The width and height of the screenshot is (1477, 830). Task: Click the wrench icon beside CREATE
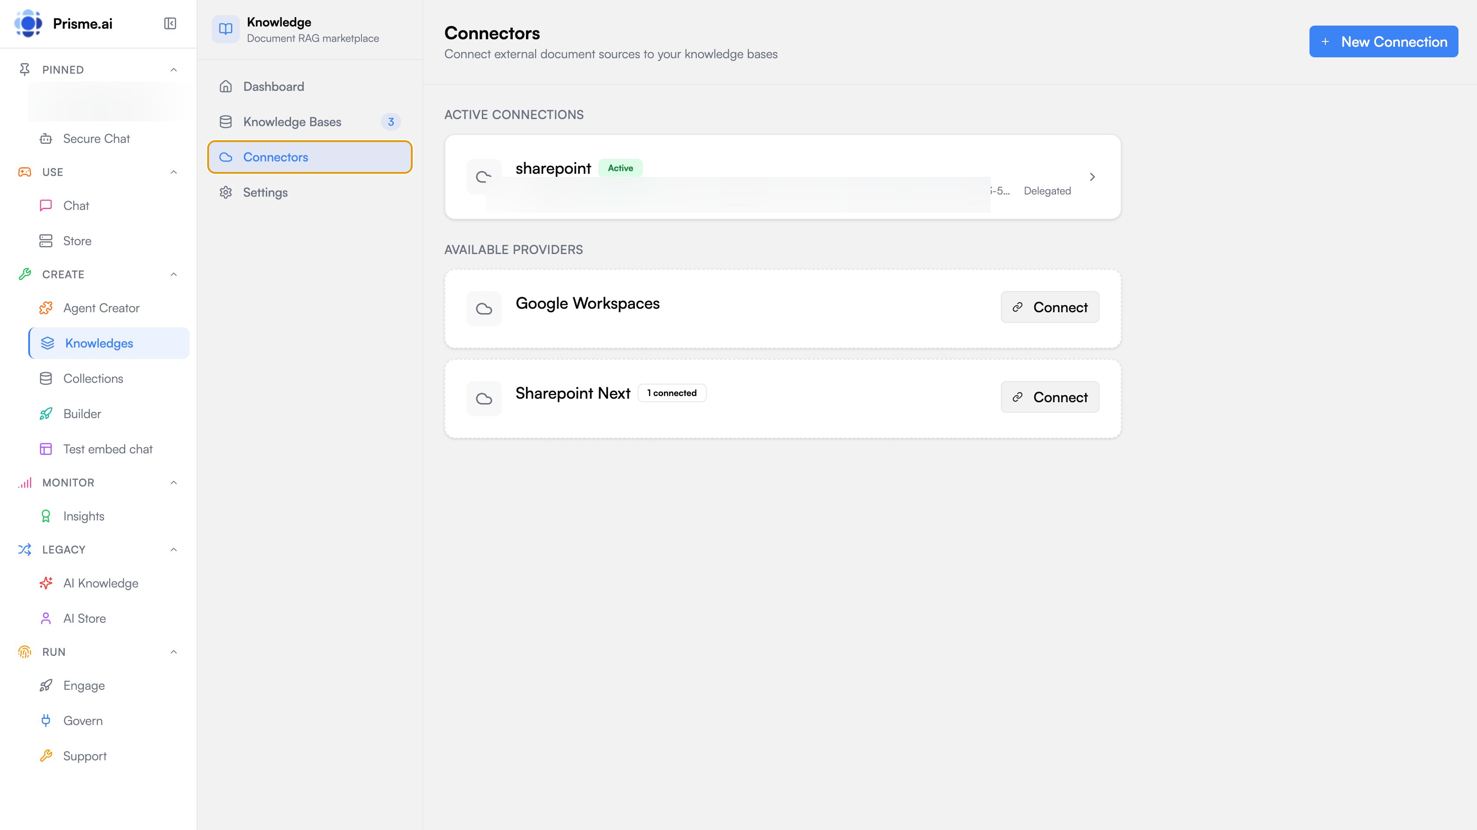(25, 274)
